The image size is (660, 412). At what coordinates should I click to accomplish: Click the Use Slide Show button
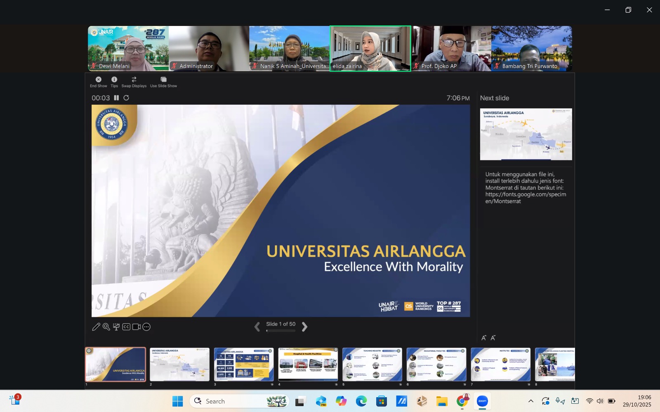[x=163, y=82]
